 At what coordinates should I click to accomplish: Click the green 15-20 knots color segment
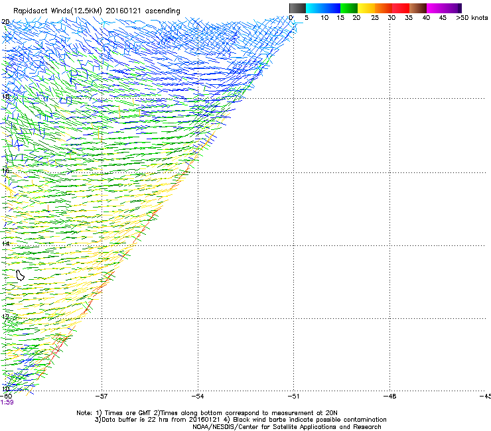pyautogui.click(x=349, y=8)
